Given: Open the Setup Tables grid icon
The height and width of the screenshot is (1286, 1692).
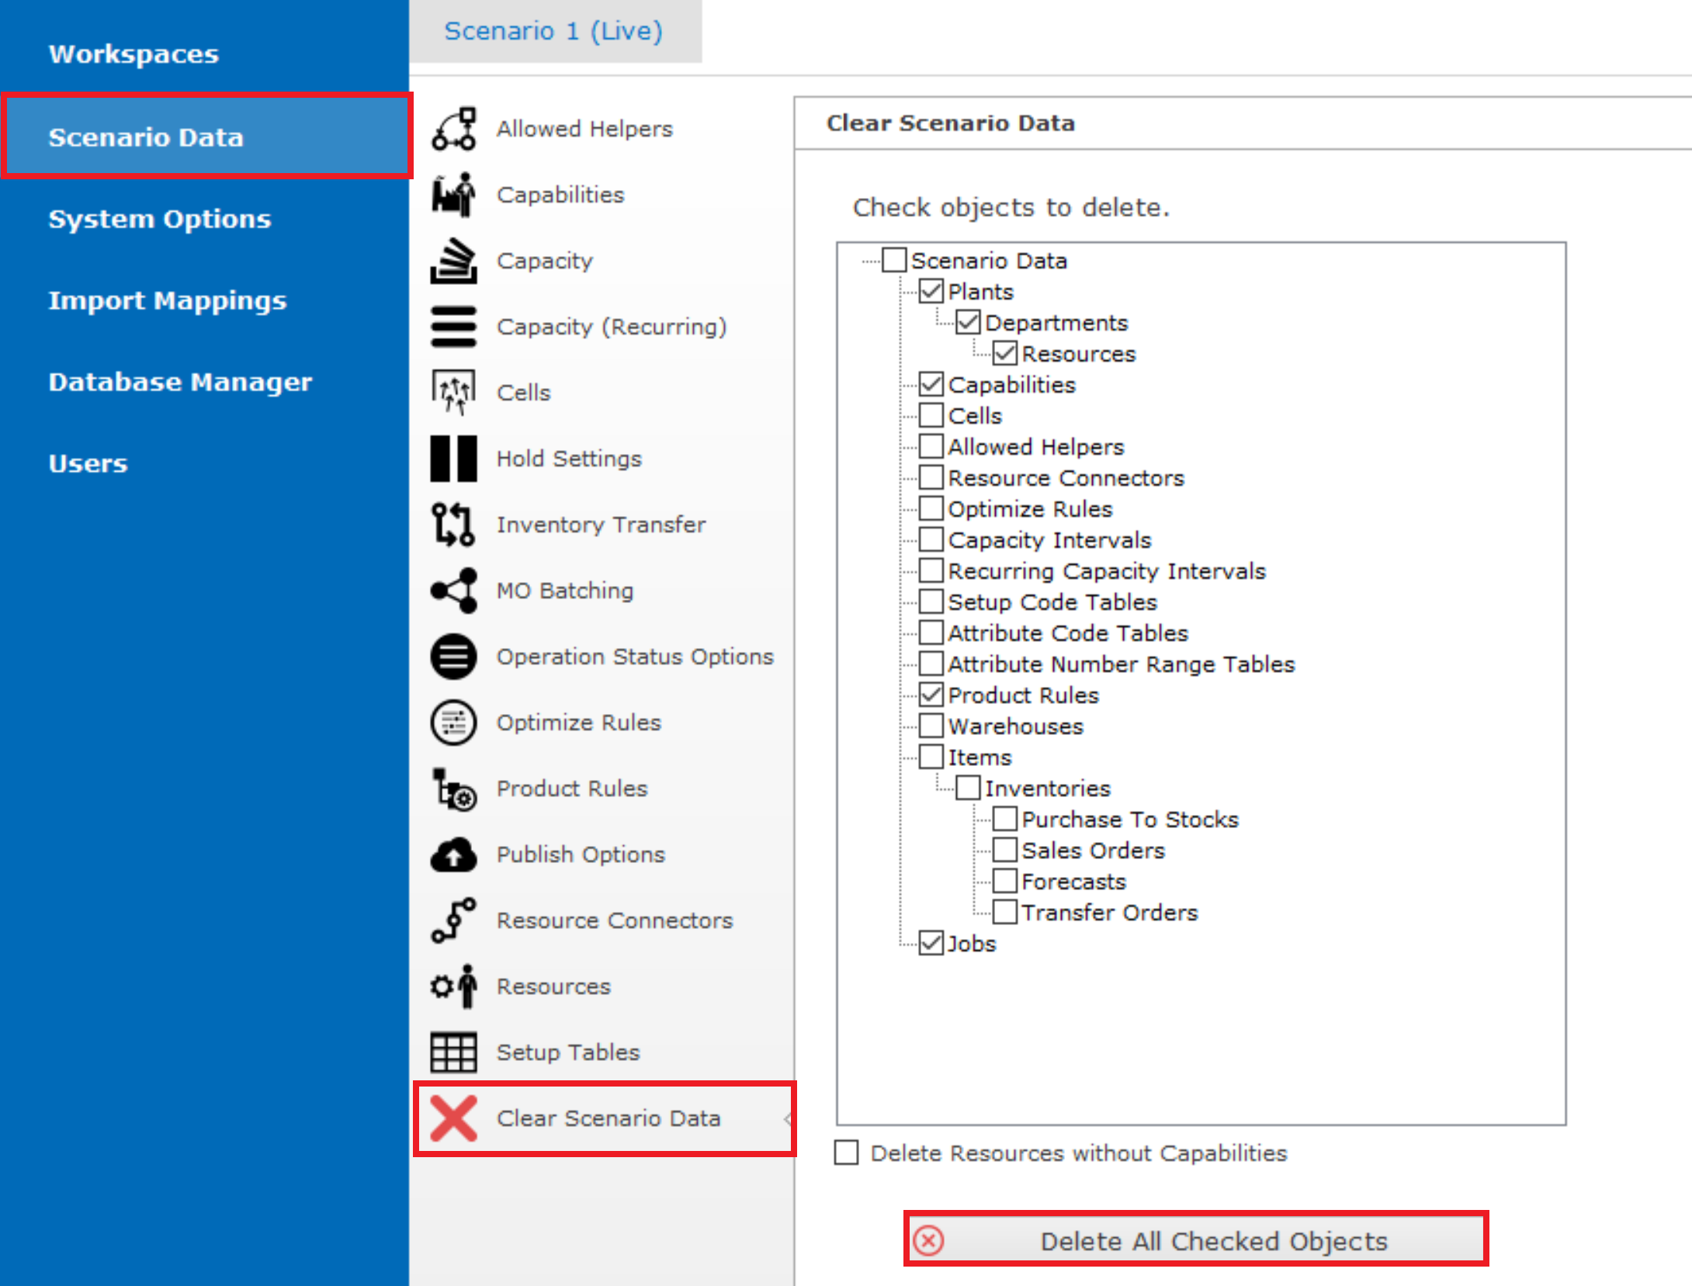Looking at the screenshot, I should point(454,1052).
